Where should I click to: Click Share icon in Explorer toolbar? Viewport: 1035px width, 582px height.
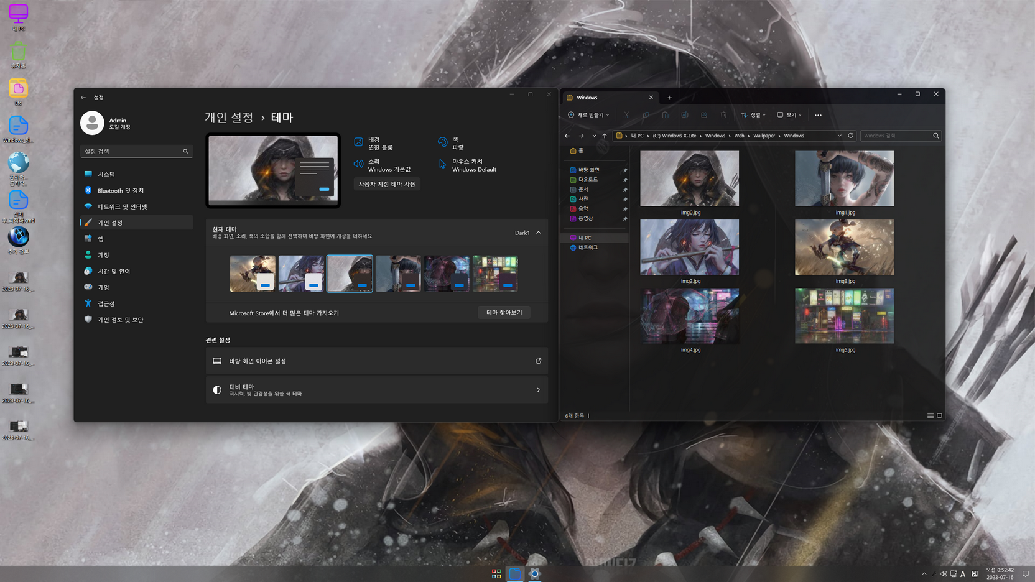pos(703,115)
